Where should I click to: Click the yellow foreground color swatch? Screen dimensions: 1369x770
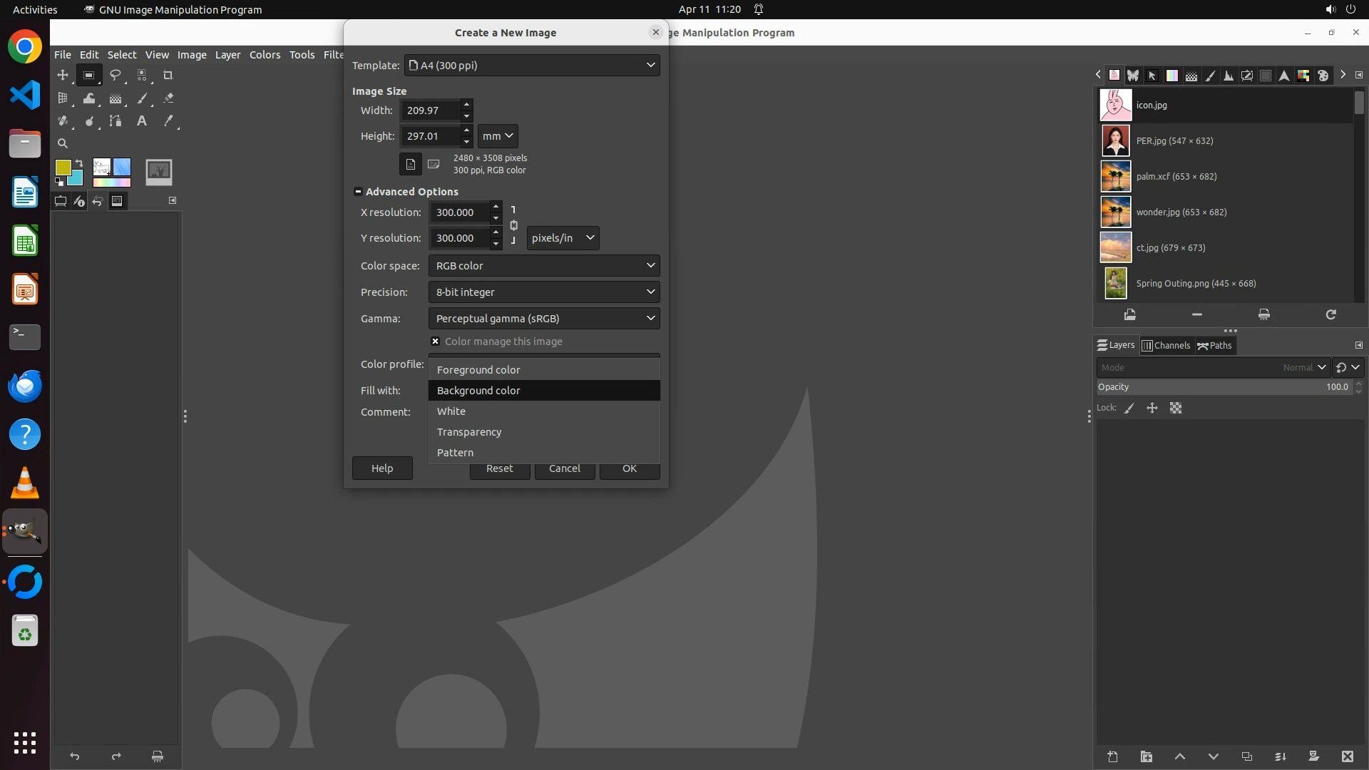pyautogui.click(x=63, y=168)
